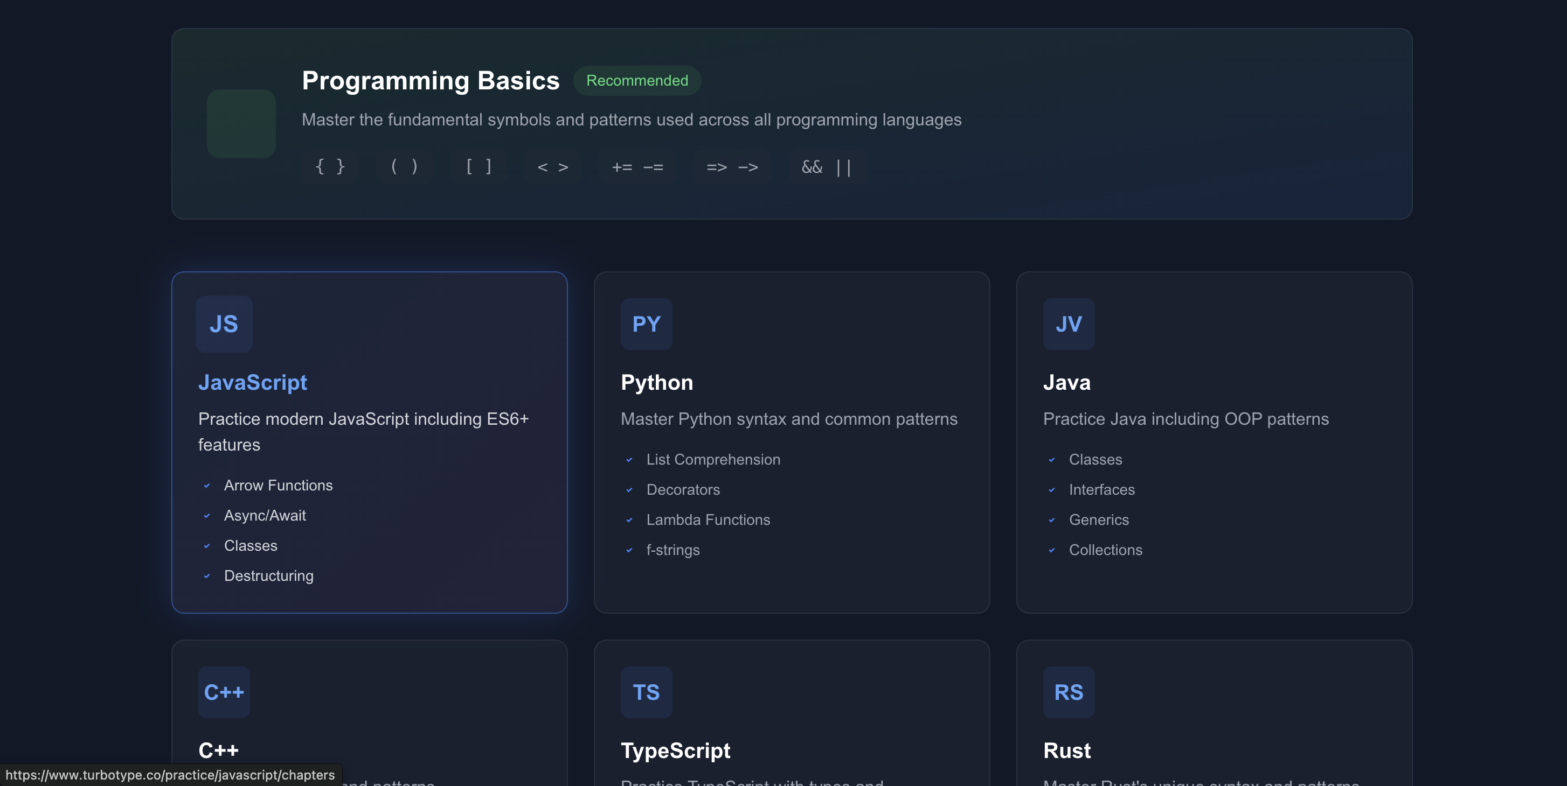Open the JavaScript course title link
Viewport: 1567px width, 786px height.
pos(252,382)
